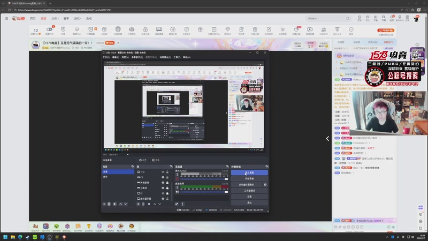Open scene filters icon in Scenes panel toolbar
428x241 pixels.
115,204
